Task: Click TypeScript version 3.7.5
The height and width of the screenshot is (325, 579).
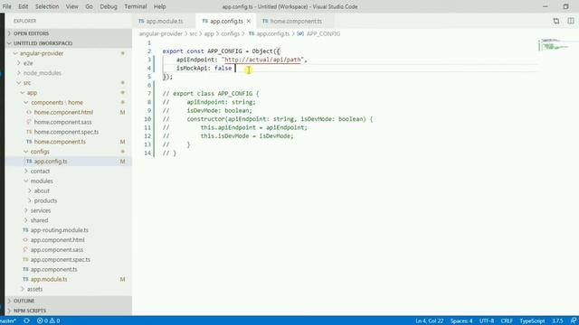Action: pos(557,321)
